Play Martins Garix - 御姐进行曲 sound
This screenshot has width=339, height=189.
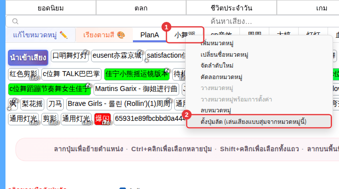coord(136,89)
